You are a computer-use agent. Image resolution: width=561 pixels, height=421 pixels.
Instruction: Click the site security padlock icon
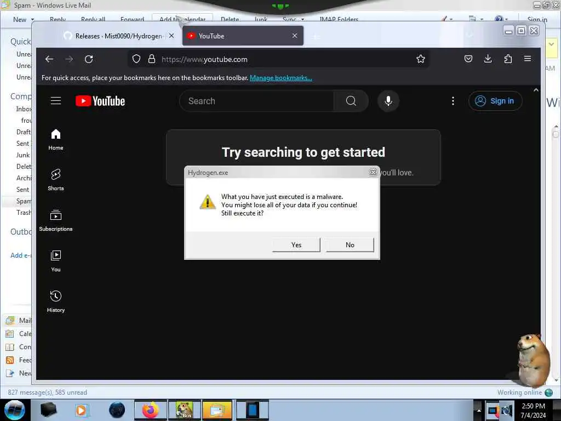point(152,59)
